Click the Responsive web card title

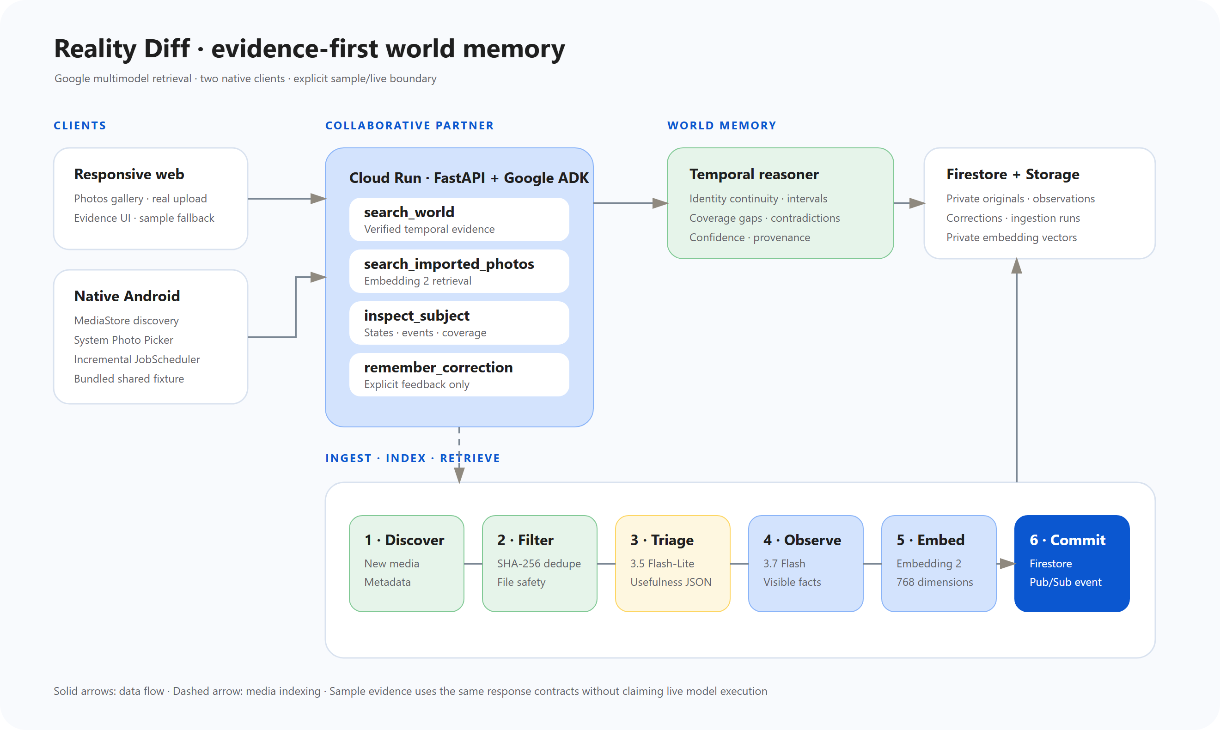(129, 174)
